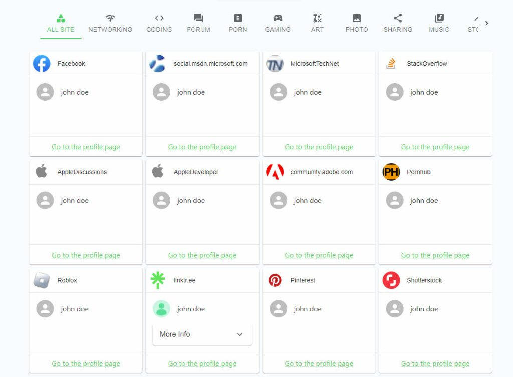Click the Shutterstock site name text
Image resolution: width=513 pixels, height=377 pixels.
pyautogui.click(x=424, y=280)
